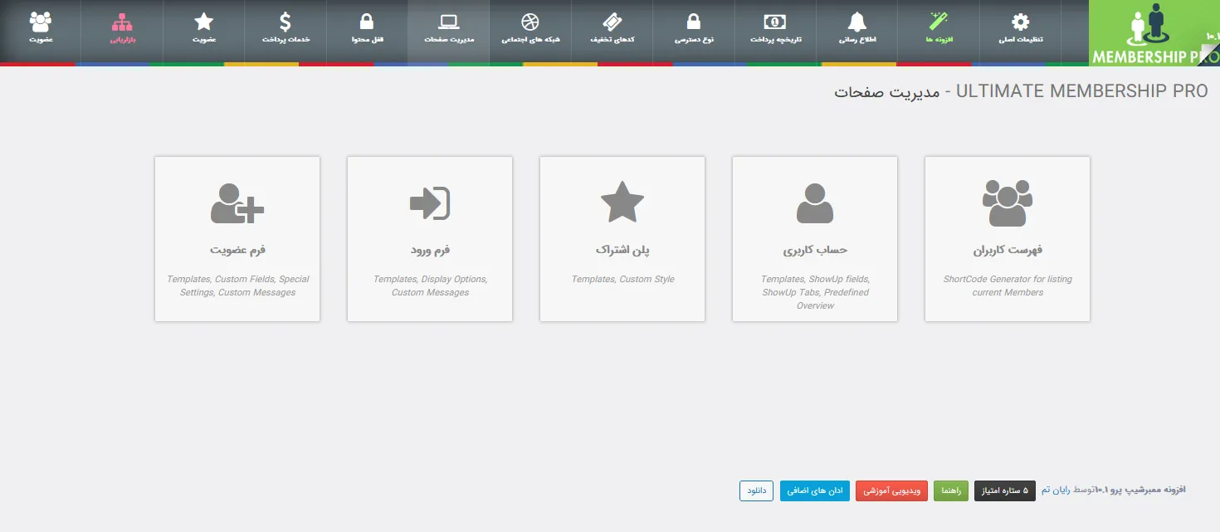Open the قفل محتوا lock item
Image resolution: width=1220 pixels, height=532 pixels.
pyautogui.click(x=367, y=31)
